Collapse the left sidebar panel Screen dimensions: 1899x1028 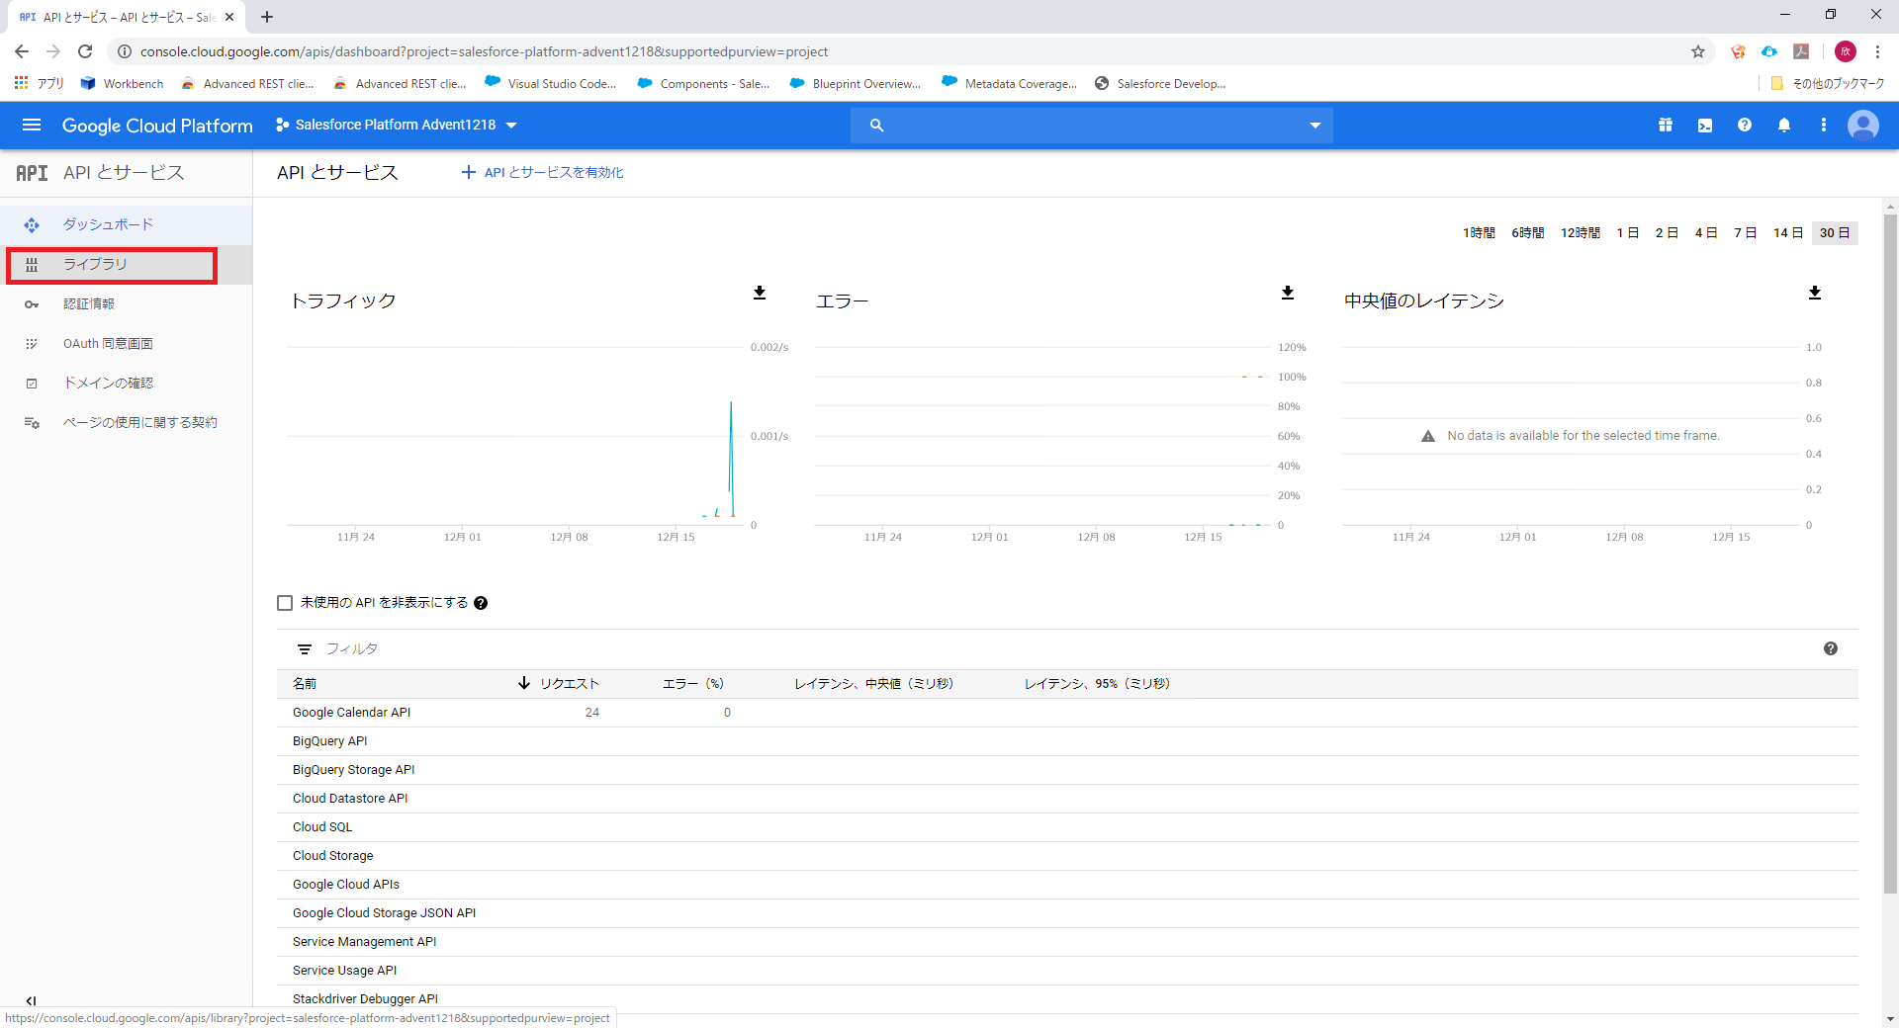tap(31, 1000)
